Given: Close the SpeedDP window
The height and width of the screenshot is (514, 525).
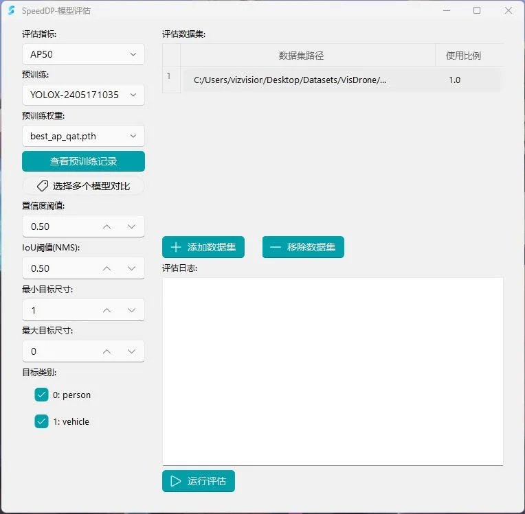Looking at the screenshot, I should point(509,10).
